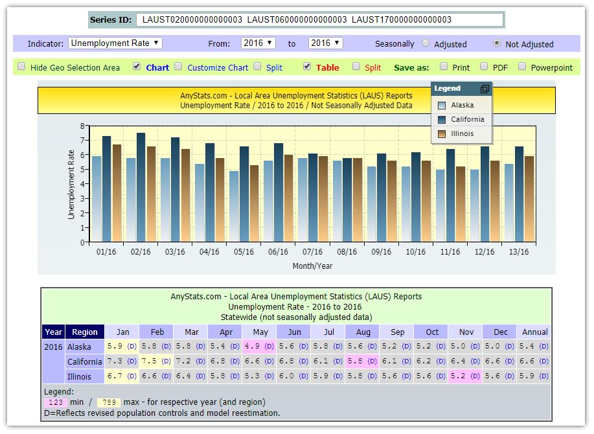Click Alaska color swatch in legend
The width and height of the screenshot is (594, 434).
pos(442,106)
